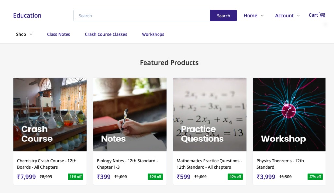Click the Education site logo
The width and height of the screenshot is (334, 193).
tap(27, 15)
